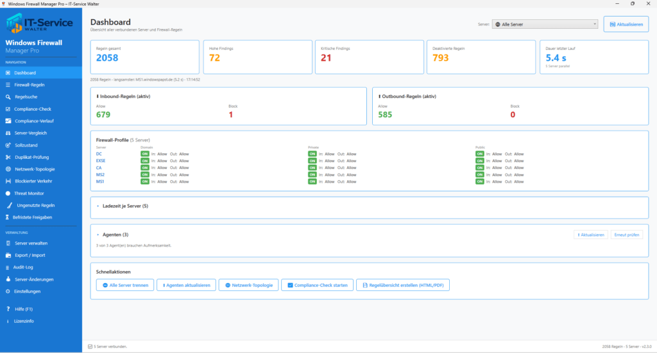This screenshot has height=353, width=657.
Task: Click the Blockierter Verkehr icon
Action: point(8,181)
